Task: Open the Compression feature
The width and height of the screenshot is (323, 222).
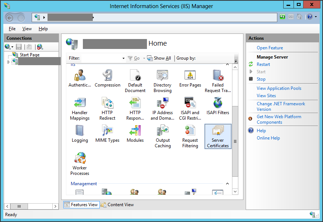Action: pos(107,78)
